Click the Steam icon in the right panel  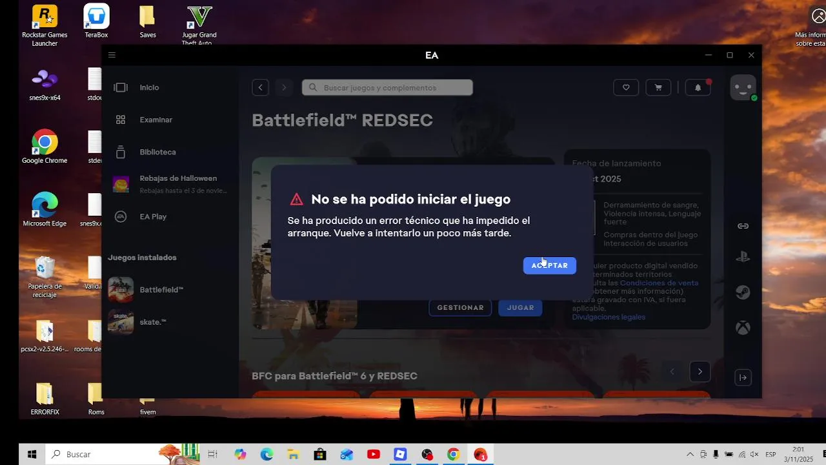click(x=743, y=293)
